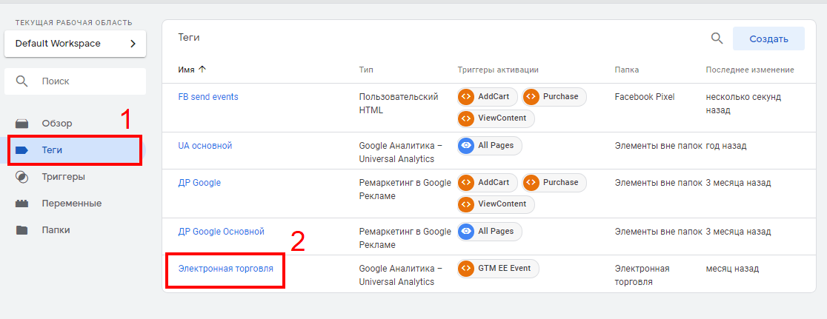Go to Триггеры in the sidebar

point(63,177)
